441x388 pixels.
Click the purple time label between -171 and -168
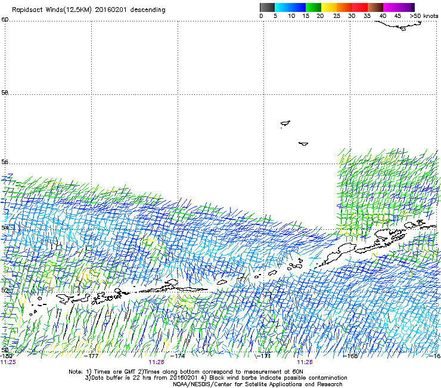click(305, 362)
